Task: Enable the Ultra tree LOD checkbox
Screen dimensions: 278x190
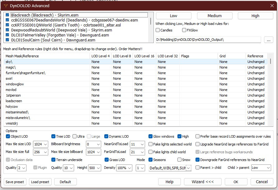Action: pyautogui.click(x=74, y=136)
